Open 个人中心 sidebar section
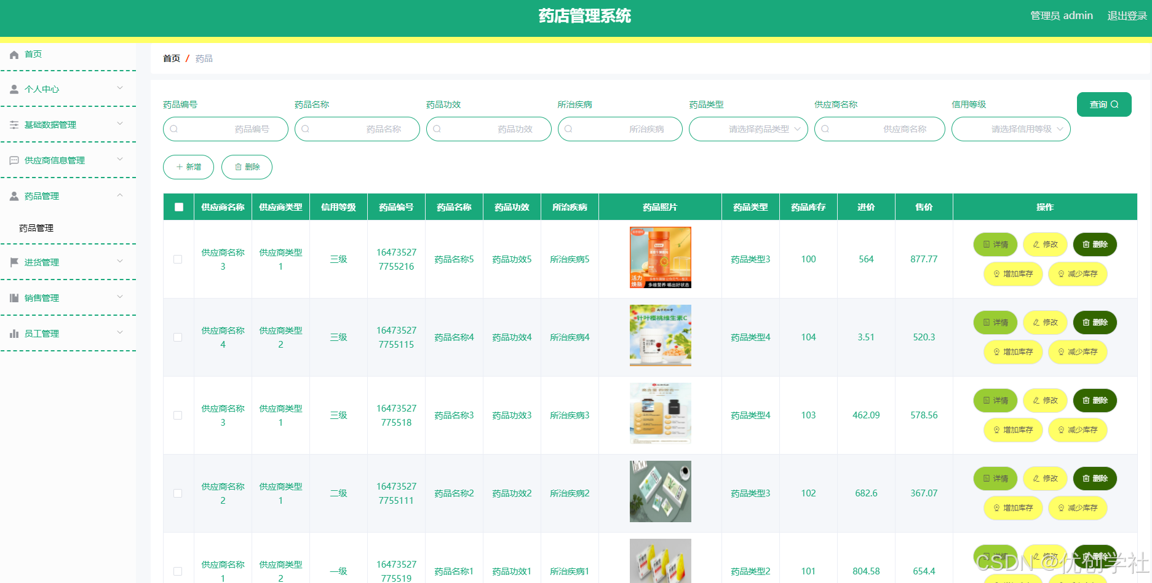The width and height of the screenshot is (1152, 583). [42, 88]
